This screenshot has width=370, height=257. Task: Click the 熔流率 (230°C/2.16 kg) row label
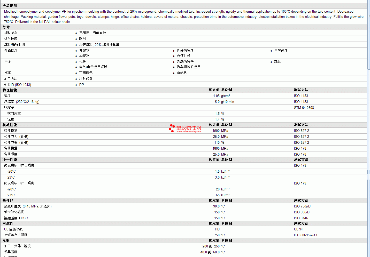coord(22,102)
